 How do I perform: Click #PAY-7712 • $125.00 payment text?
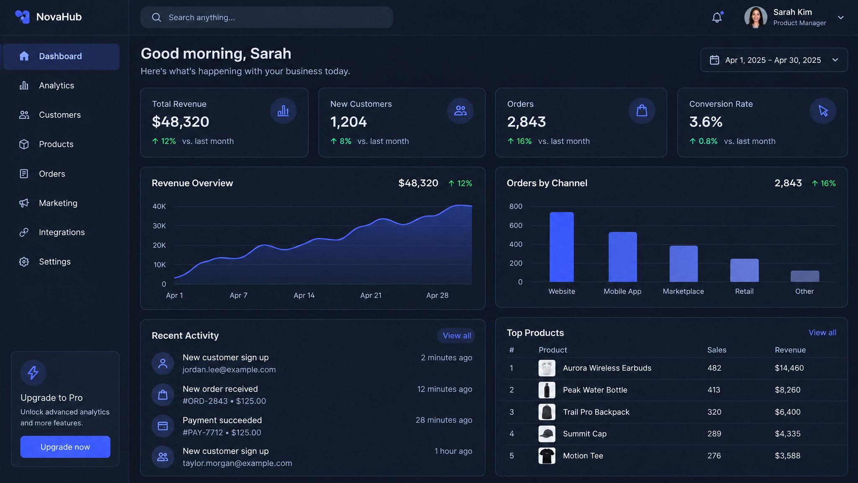pyautogui.click(x=222, y=433)
